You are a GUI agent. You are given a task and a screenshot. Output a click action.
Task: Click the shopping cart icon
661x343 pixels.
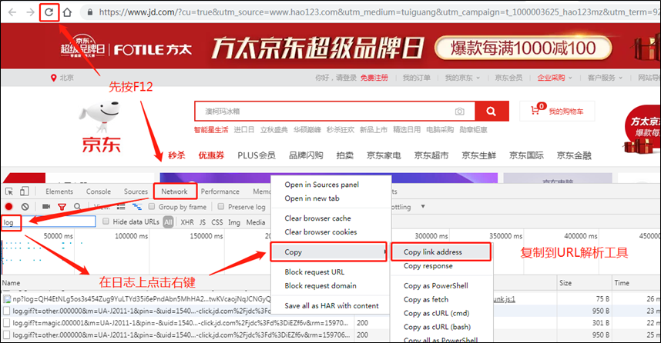535,111
